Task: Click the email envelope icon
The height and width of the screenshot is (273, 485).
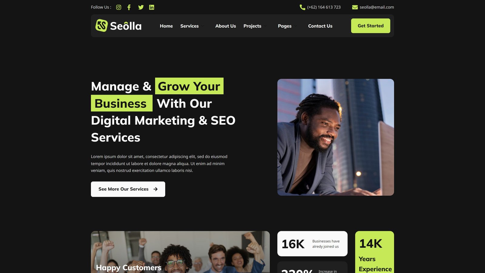Action: coord(355,7)
